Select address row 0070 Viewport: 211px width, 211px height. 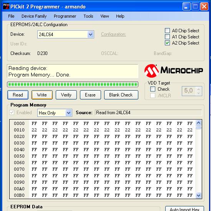click(19, 169)
